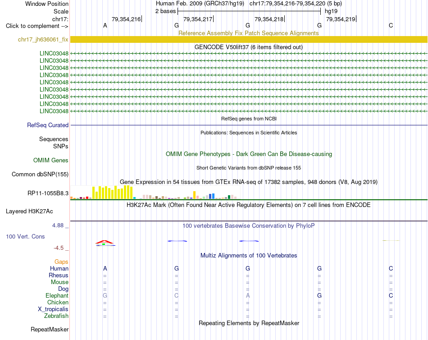
Task: Click base A in the Elephant alignment row
Action: [248, 295]
